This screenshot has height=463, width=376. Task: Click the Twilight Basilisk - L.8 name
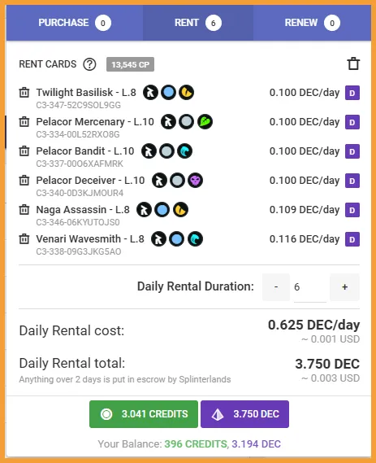click(x=86, y=93)
